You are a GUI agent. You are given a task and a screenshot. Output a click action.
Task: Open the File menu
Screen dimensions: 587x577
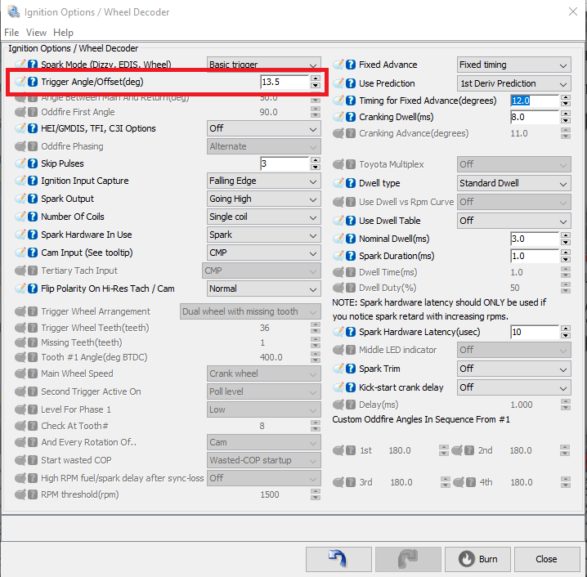click(11, 33)
